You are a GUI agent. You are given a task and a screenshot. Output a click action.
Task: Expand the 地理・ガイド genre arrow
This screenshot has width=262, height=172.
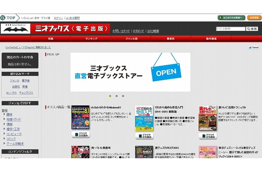point(4,119)
